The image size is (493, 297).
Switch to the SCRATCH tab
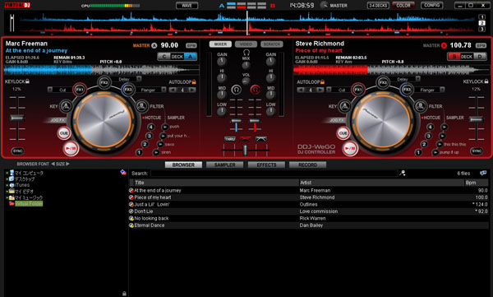click(x=272, y=44)
